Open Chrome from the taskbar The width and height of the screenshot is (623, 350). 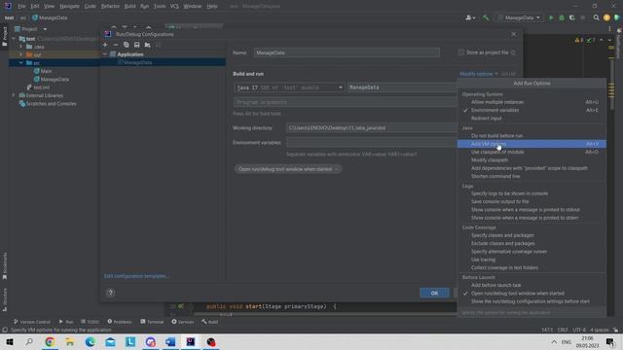[x=50, y=342]
